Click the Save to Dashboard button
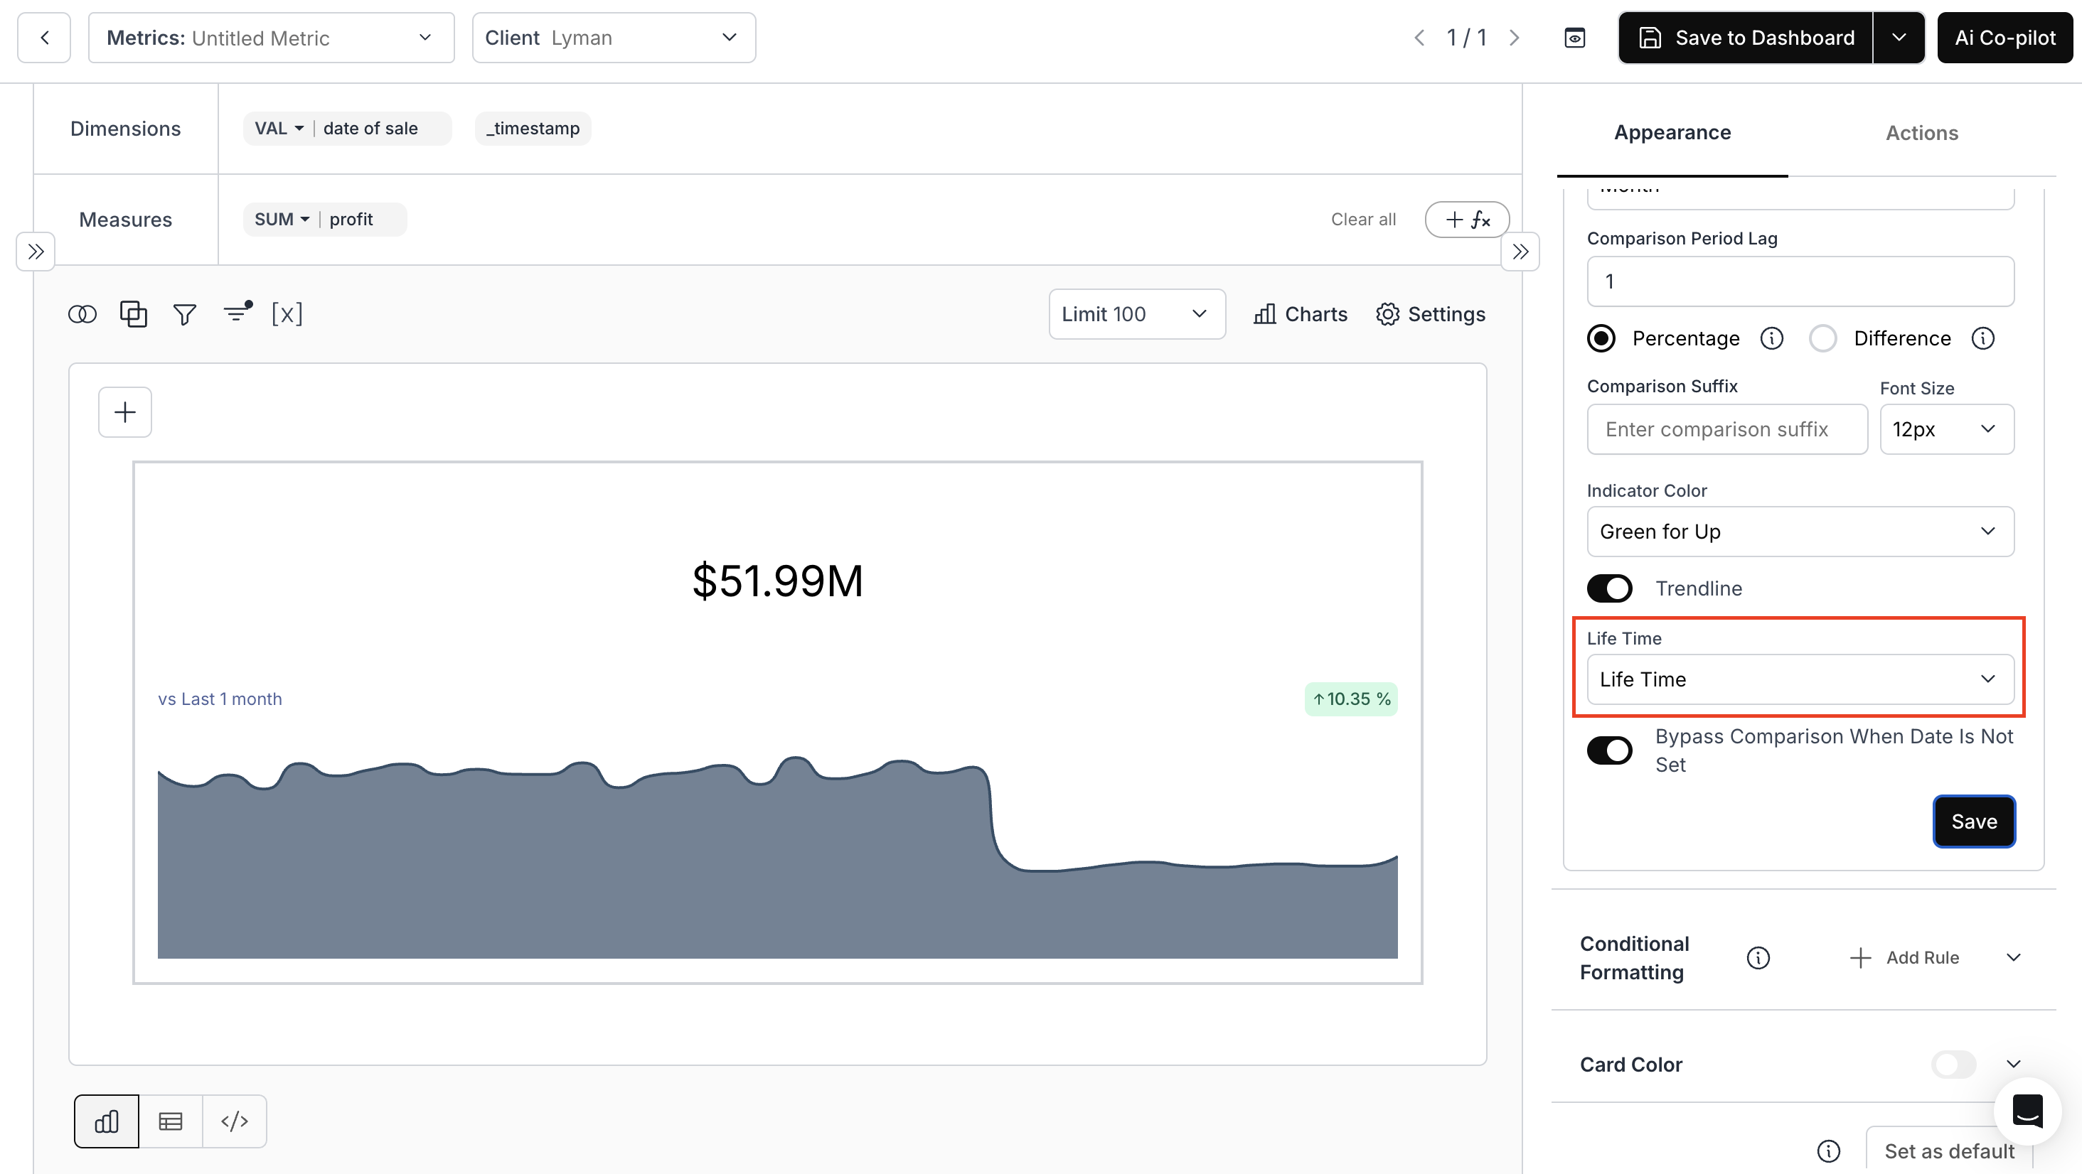Screen dimensions: 2082x1174 coord(1745,38)
